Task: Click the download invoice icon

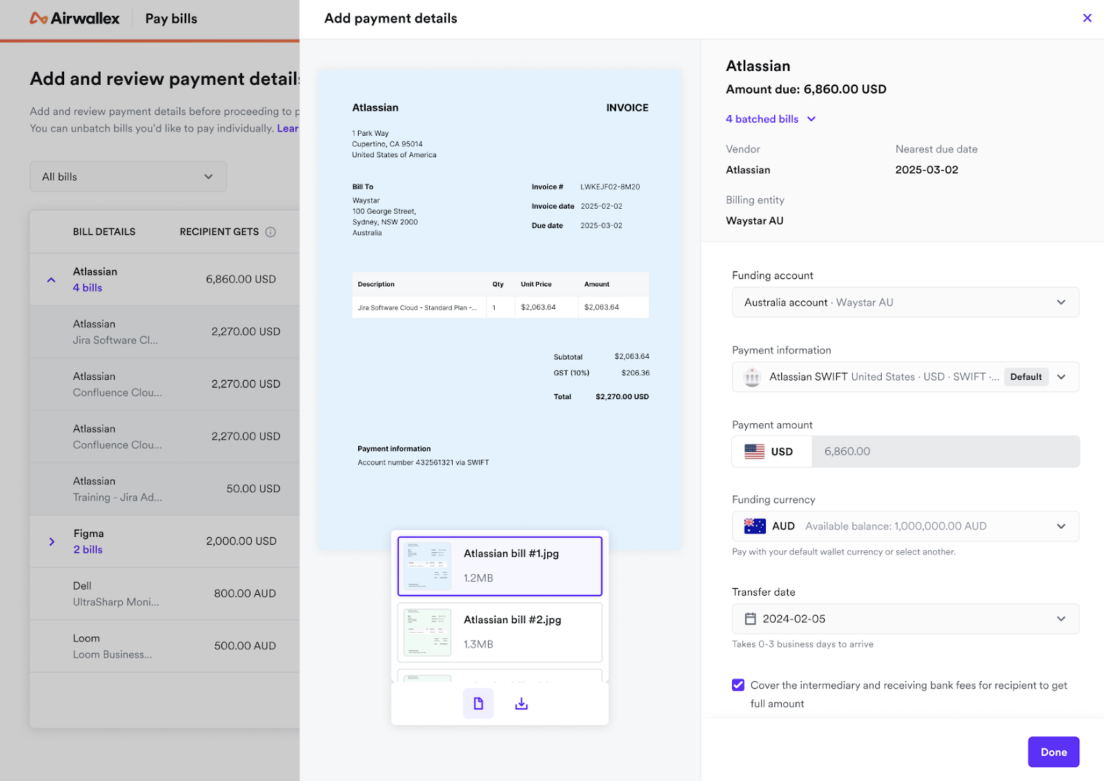Action: (x=522, y=703)
